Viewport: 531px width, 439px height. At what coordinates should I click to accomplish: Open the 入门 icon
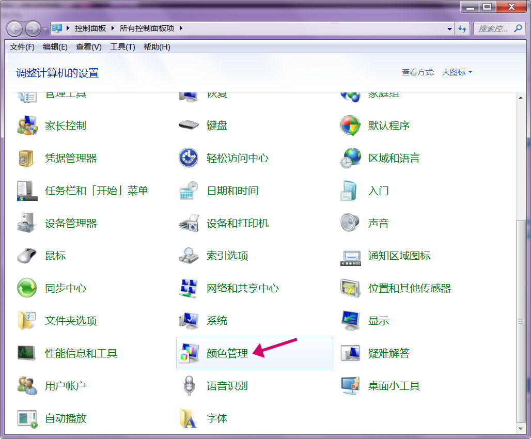tap(349, 191)
